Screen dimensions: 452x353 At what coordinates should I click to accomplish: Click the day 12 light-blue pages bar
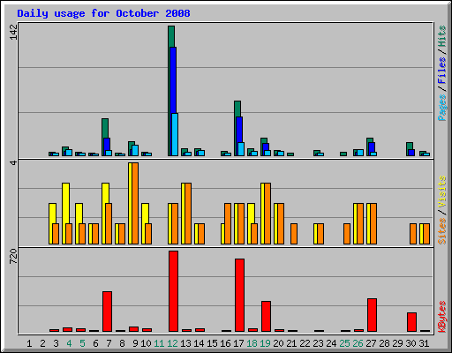tap(175, 134)
